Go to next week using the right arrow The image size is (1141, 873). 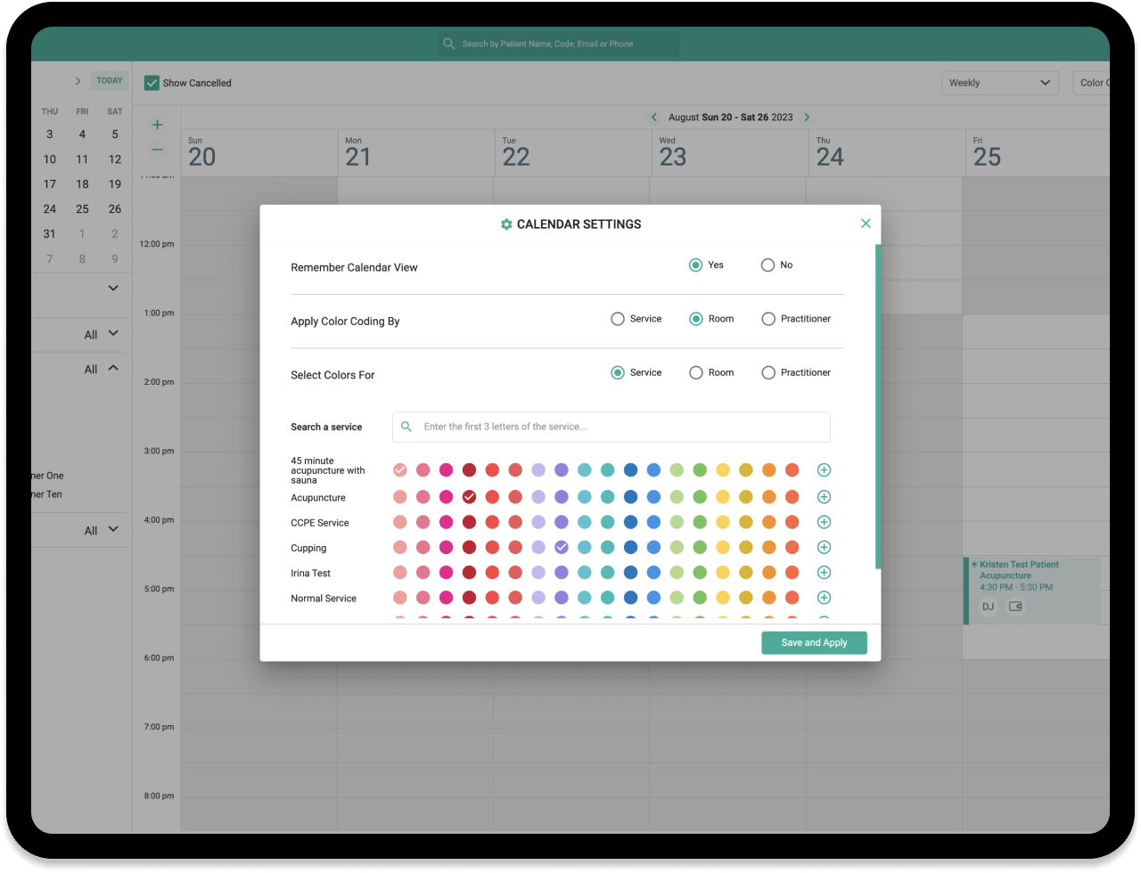[807, 118]
